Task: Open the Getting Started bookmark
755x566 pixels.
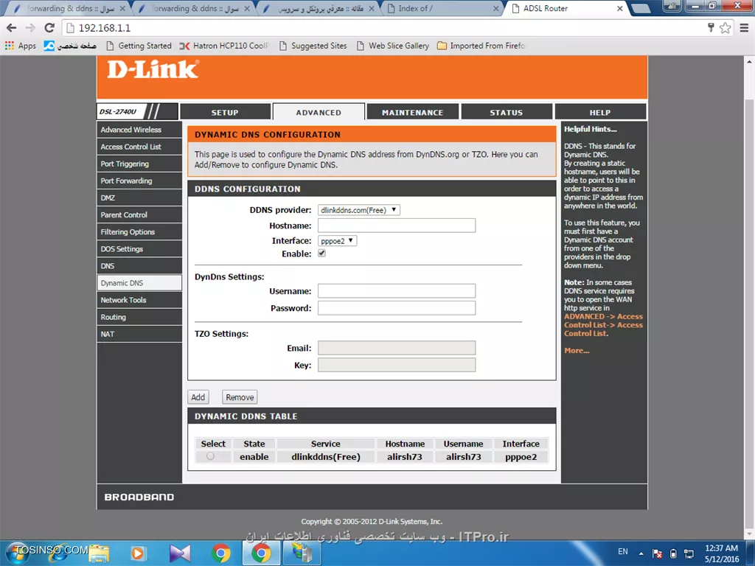Action: click(139, 46)
